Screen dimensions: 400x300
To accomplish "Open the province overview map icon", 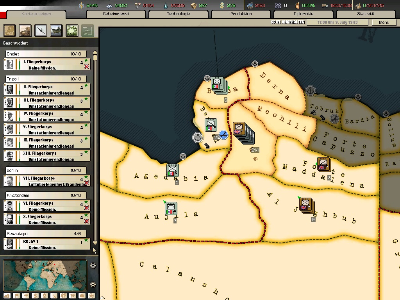I will [x=9, y=30].
